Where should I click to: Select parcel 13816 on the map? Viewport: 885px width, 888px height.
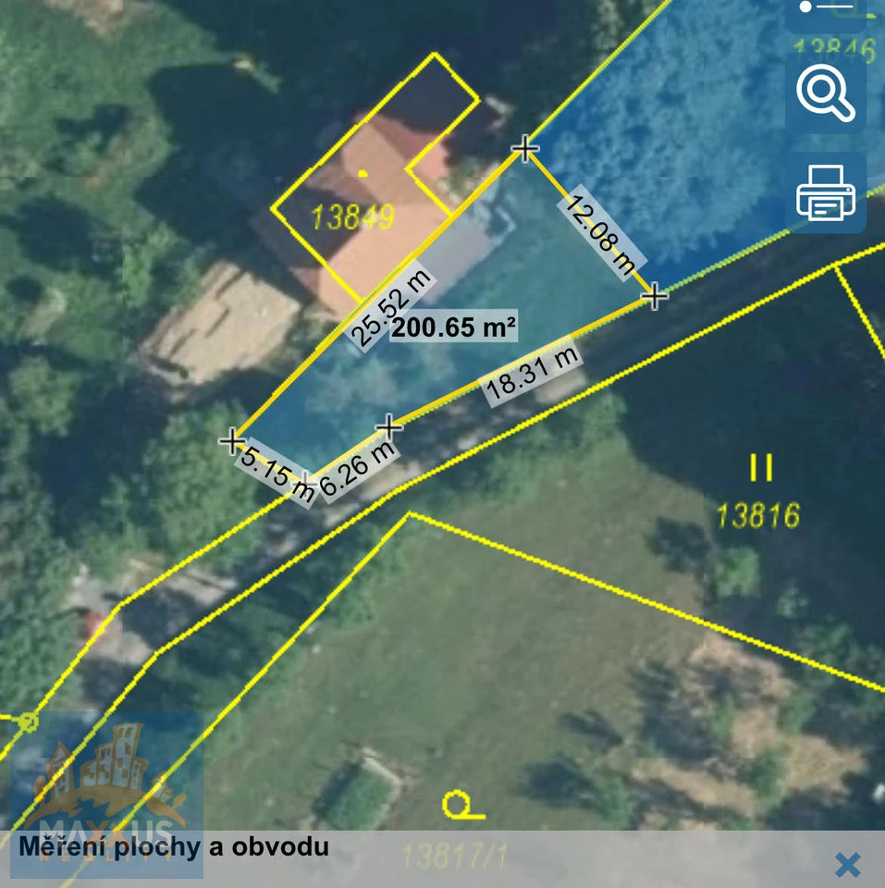pyautogui.click(x=757, y=515)
